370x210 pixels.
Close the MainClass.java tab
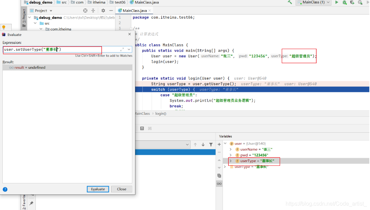[x=150, y=11]
